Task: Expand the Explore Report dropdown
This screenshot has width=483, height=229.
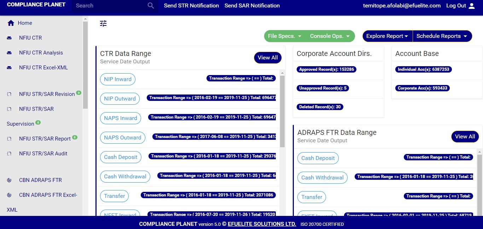Action: click(x=387, y=36)
